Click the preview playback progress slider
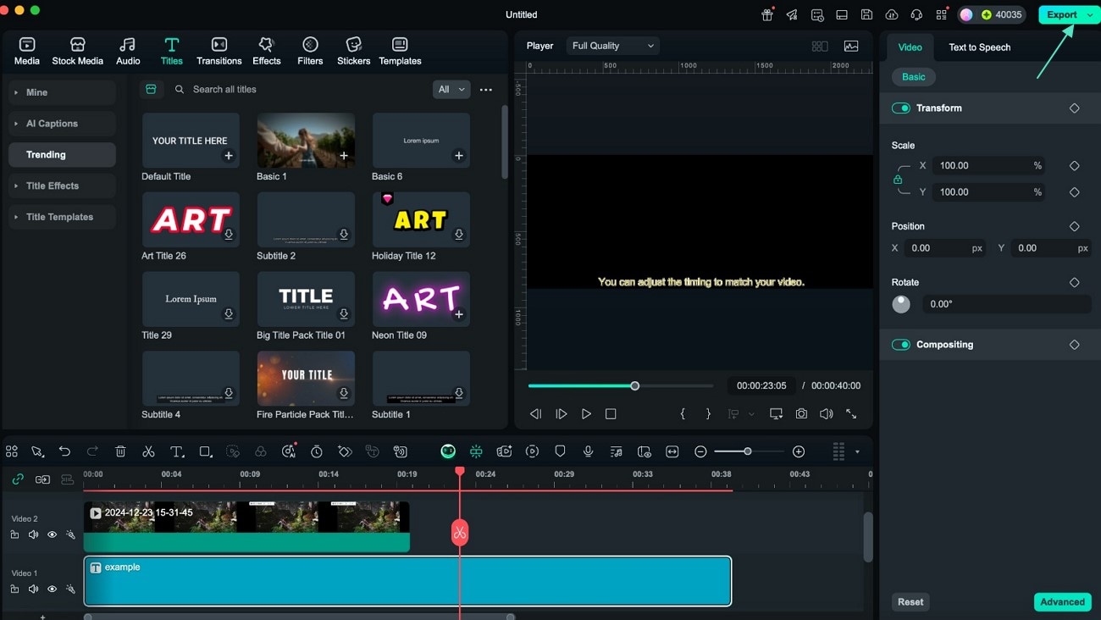Screen dimensions: 1101x620 pyautogui.click(x=621, y=386)
